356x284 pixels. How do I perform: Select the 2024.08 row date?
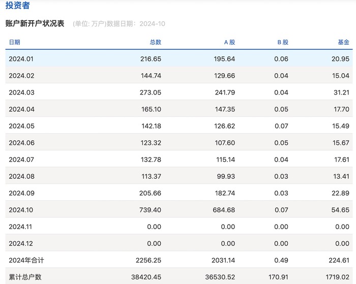tap(21, 176)
